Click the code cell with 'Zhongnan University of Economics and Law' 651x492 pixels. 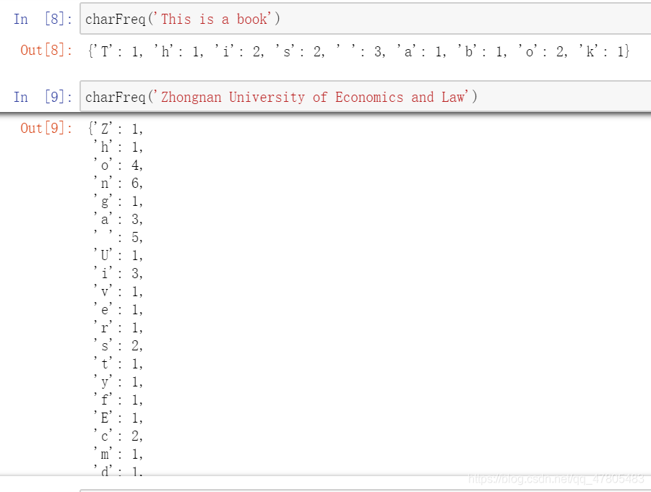(366, 97)
